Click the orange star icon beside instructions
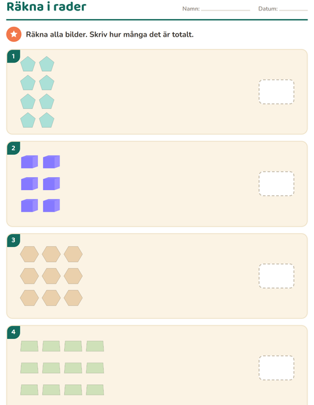The height and width of the screenshot is (405, 314). [14, 34]
